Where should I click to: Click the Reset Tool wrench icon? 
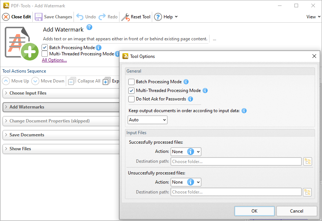pos(125,17)
